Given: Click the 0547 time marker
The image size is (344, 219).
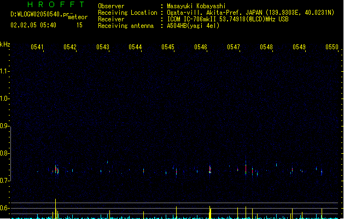Looking at the screenshot, I should 234,47.
